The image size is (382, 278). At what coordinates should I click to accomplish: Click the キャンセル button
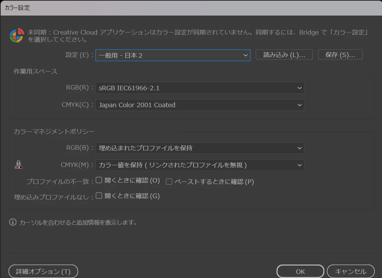(350, 271)
